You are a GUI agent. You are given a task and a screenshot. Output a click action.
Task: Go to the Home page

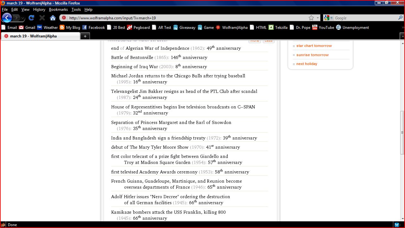pos(53,18)
